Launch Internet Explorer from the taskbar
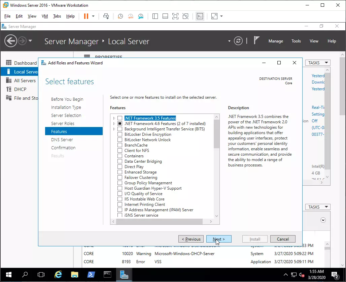 point(58,275)
